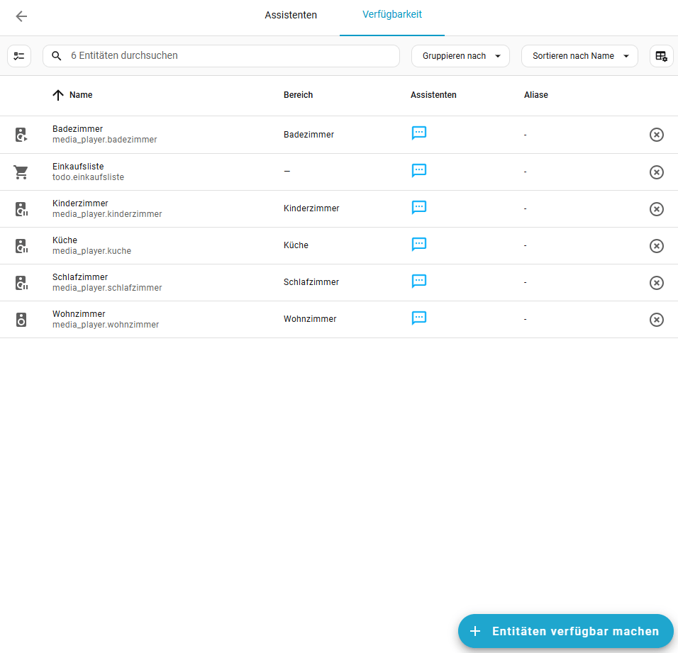Click Wohnzimmer in Bereich column
The width and height of the screenshot is (678, 653).
point(310,319)
